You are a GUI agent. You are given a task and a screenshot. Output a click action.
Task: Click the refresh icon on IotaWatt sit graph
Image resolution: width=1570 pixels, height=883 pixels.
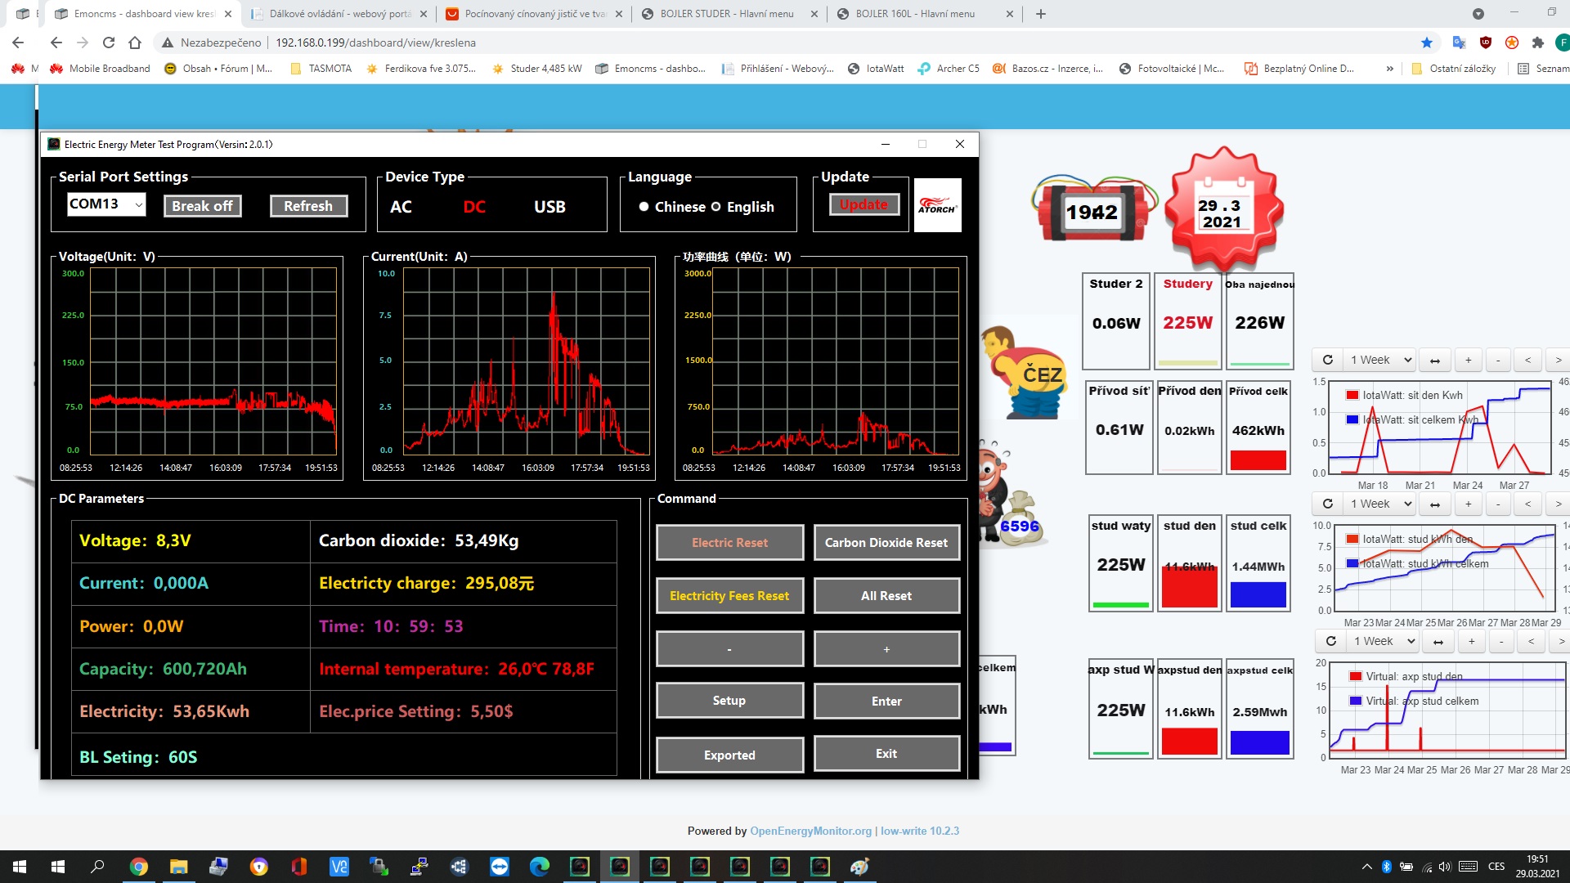[1328, 360]
